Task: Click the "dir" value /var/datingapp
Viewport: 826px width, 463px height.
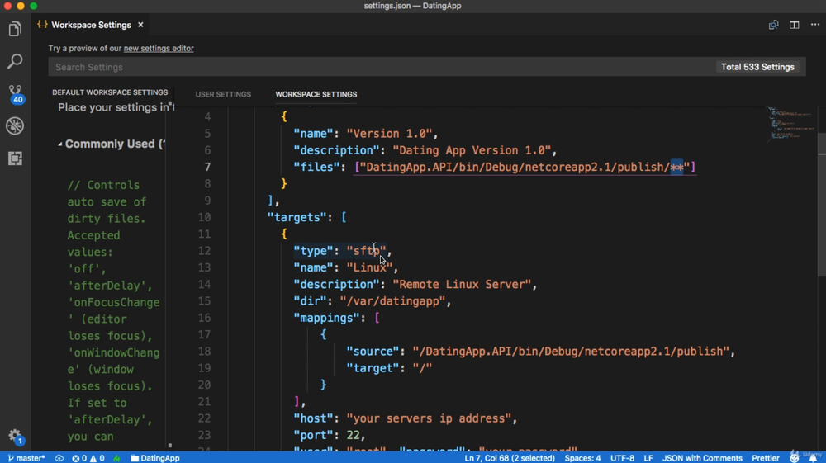Action: (392, 301)
